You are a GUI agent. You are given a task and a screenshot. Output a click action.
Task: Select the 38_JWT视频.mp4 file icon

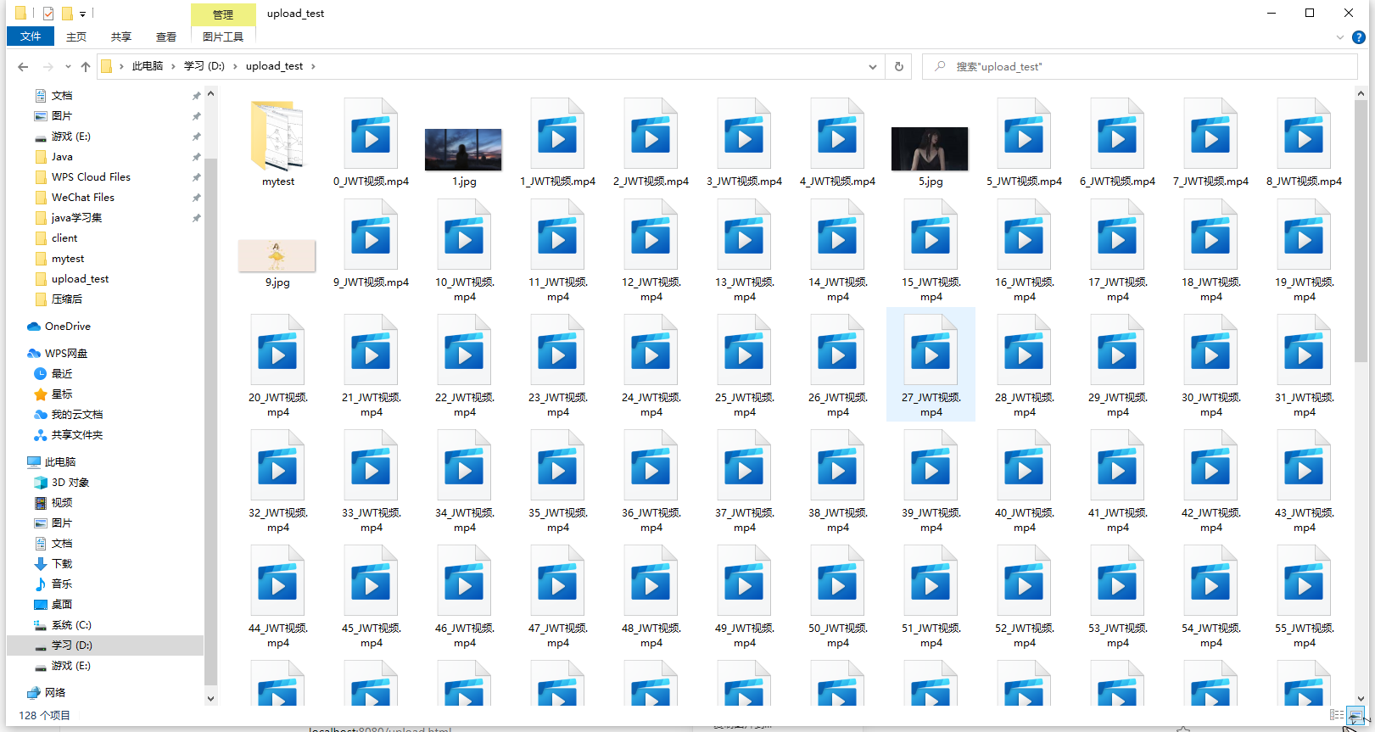pos(837,465)
